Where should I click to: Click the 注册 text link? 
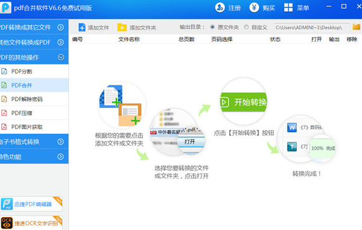(235, 8)
